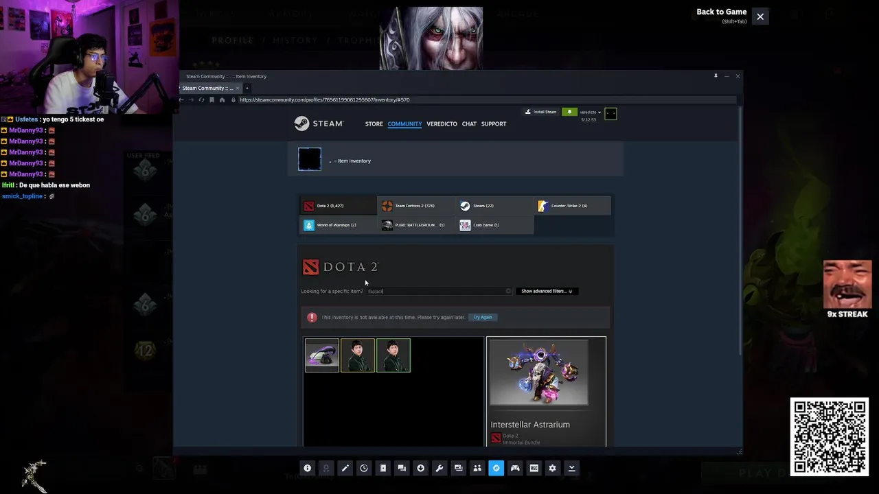Click Back to Game

tap(721, 12)
